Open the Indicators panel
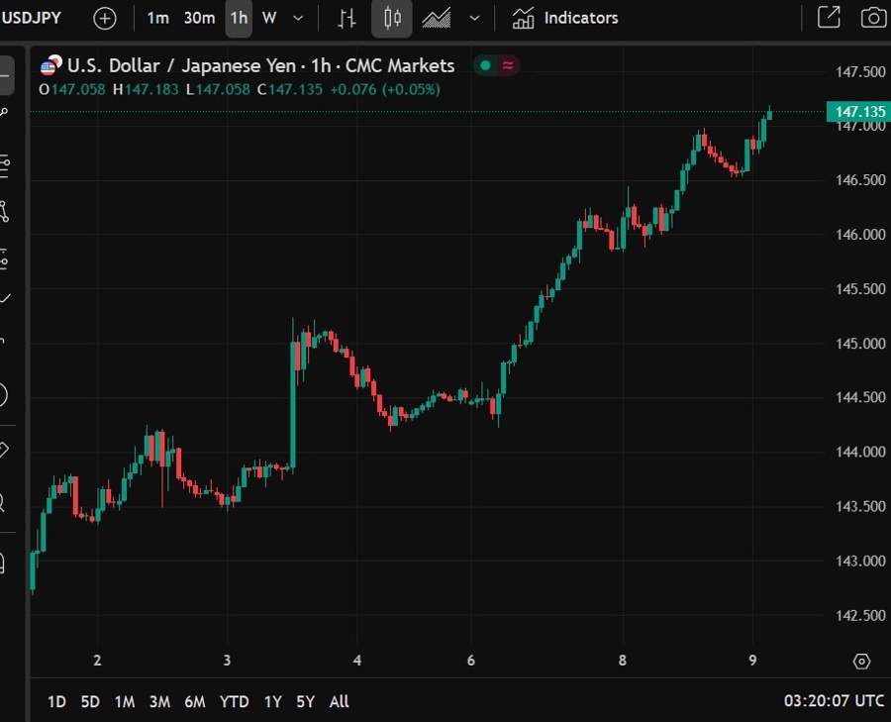 click(565, 18)
